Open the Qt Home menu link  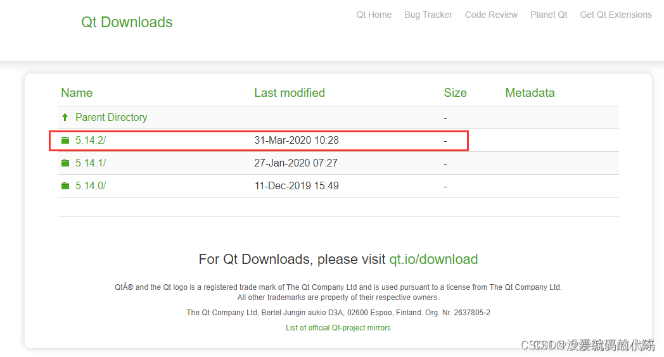374,15
